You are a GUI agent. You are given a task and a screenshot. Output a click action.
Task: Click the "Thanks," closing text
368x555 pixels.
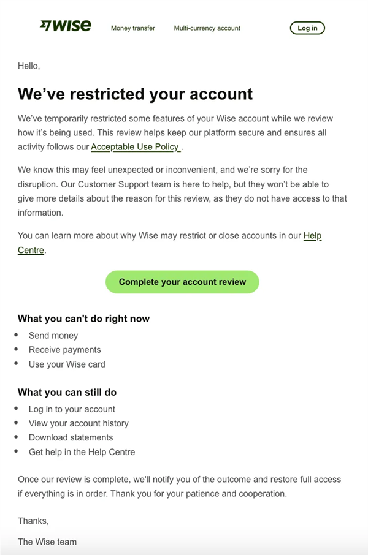(x=33, y=521)
